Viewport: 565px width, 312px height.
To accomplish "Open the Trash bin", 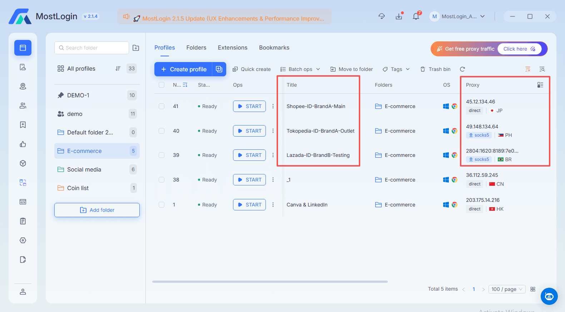I will coord(435,69).
